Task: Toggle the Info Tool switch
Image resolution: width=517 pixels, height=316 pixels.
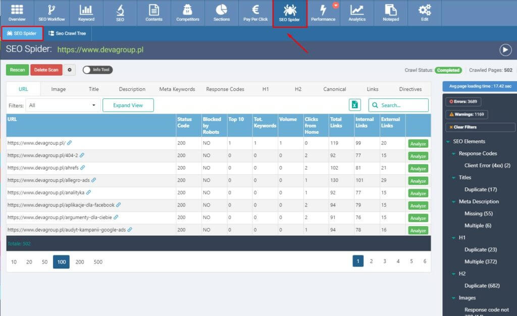Action: [x=89, y=70]
